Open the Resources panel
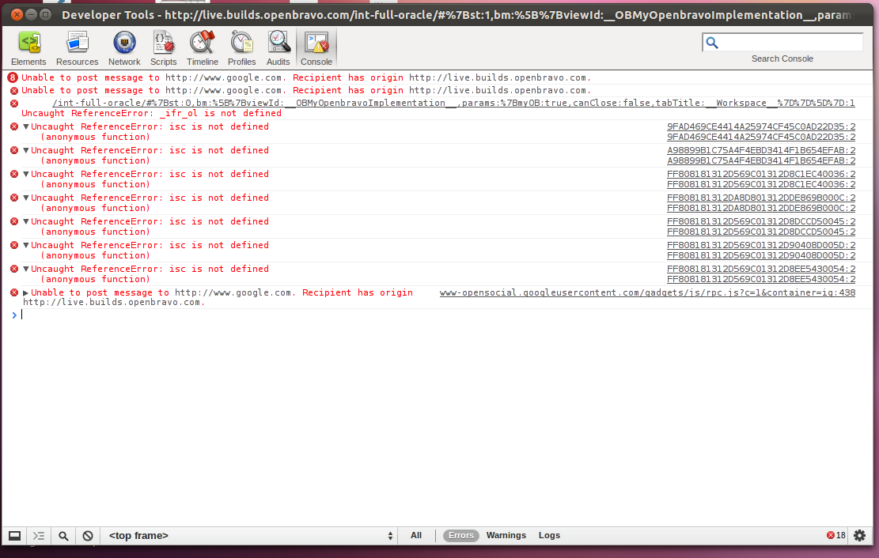This screenshot has height=558, width=879. point(77,48)
